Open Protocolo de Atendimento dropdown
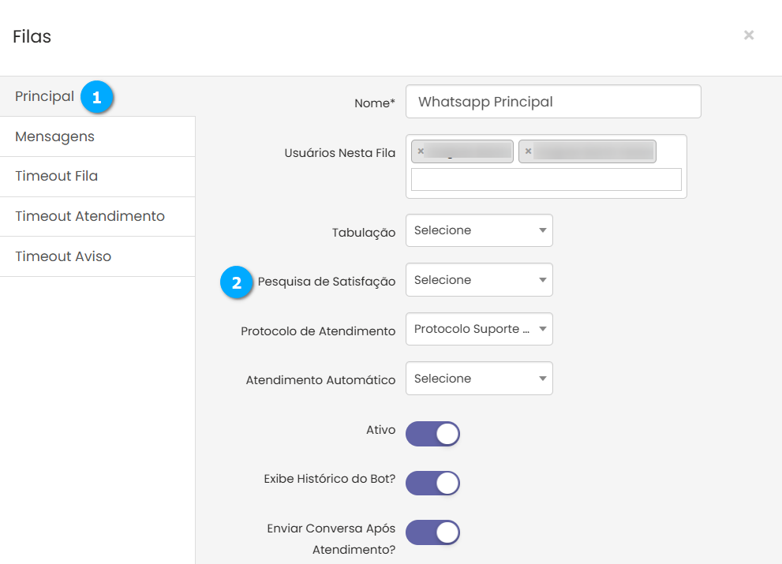The image size is (782, 564). pos(479,329)
